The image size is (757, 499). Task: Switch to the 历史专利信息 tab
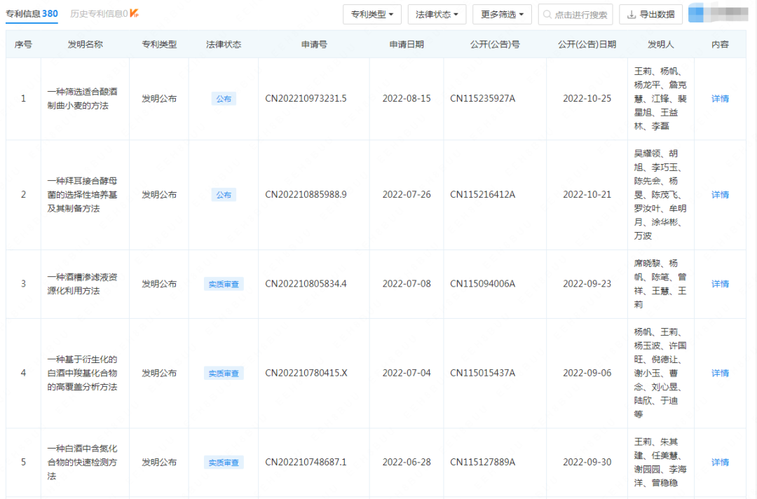pyautogui.click(x=98, y=13)
